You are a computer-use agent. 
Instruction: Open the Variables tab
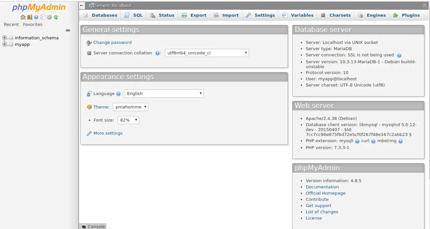click(298, 15)
